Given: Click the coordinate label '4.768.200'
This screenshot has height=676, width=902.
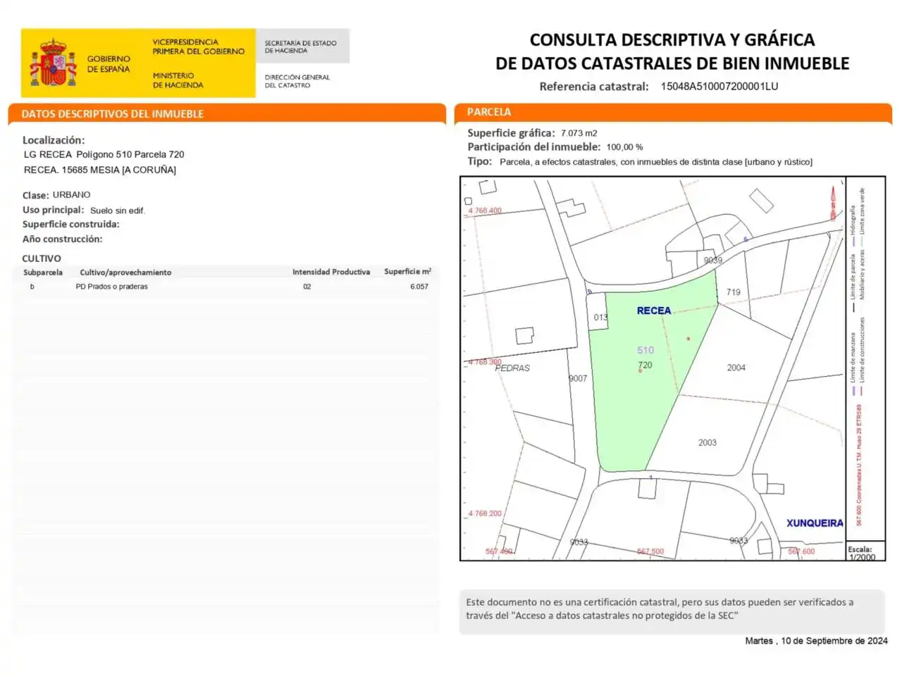Looking at the screenshot, I should [x=486, y=513].
